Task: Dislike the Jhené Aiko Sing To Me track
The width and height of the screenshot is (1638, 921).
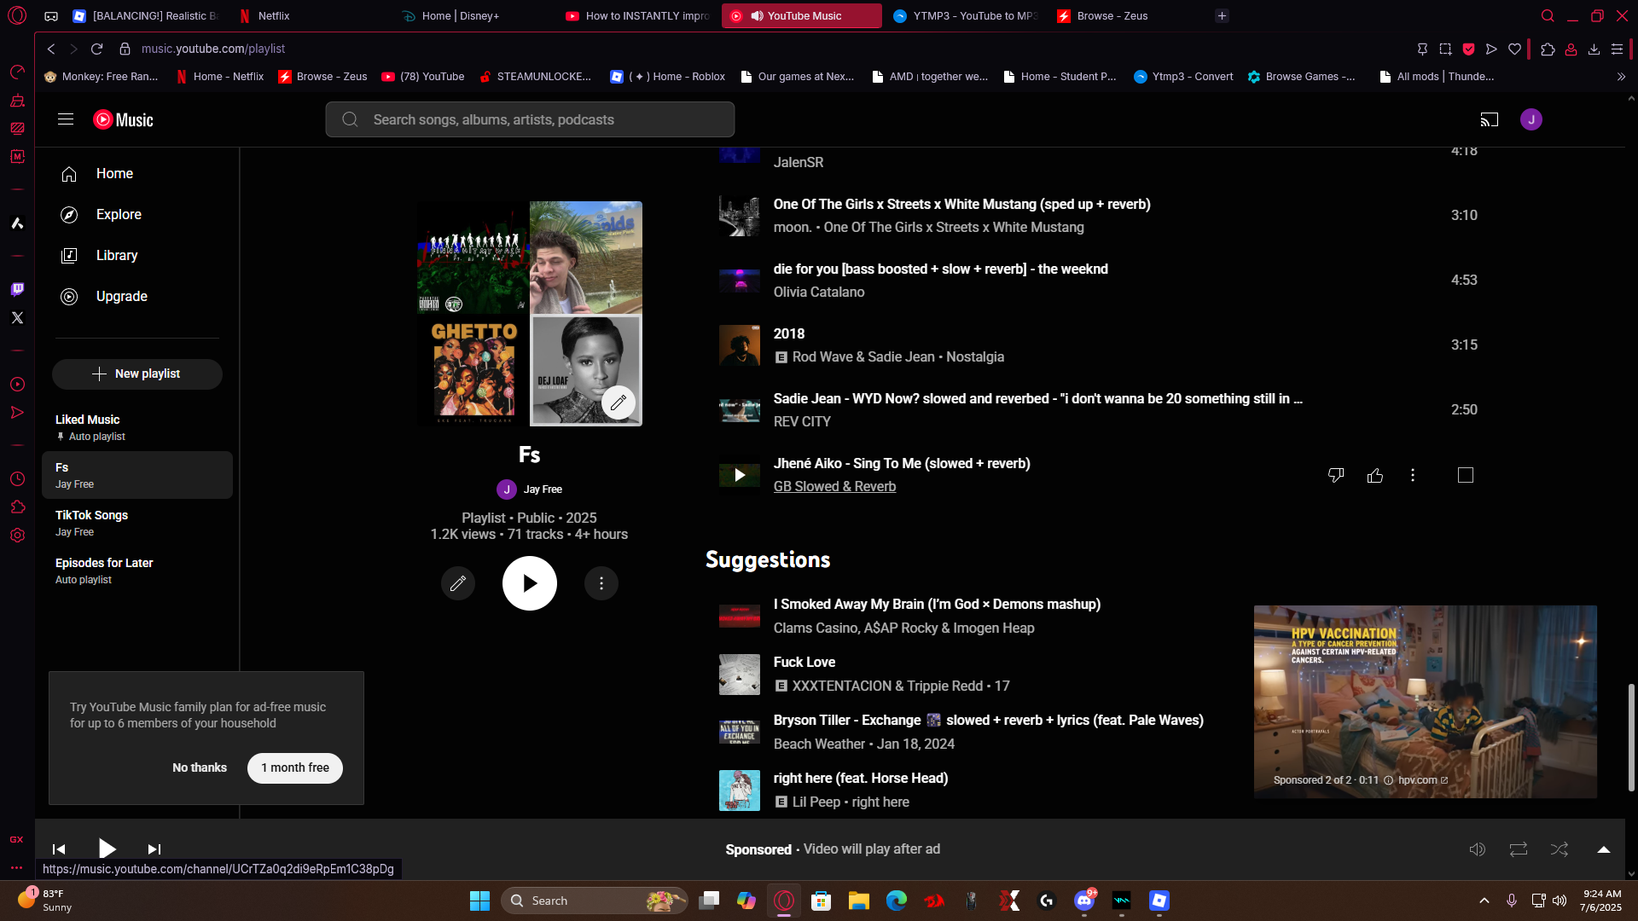Action: tap(1336, 475)
